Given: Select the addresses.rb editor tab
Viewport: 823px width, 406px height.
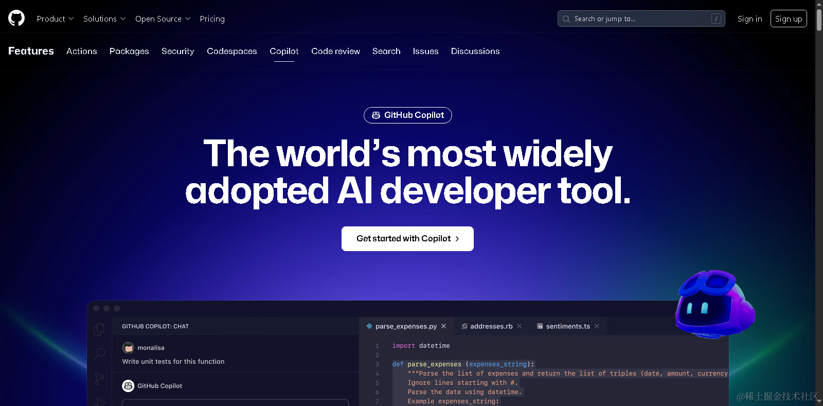Looking at the screenshot, I should 491,326.
